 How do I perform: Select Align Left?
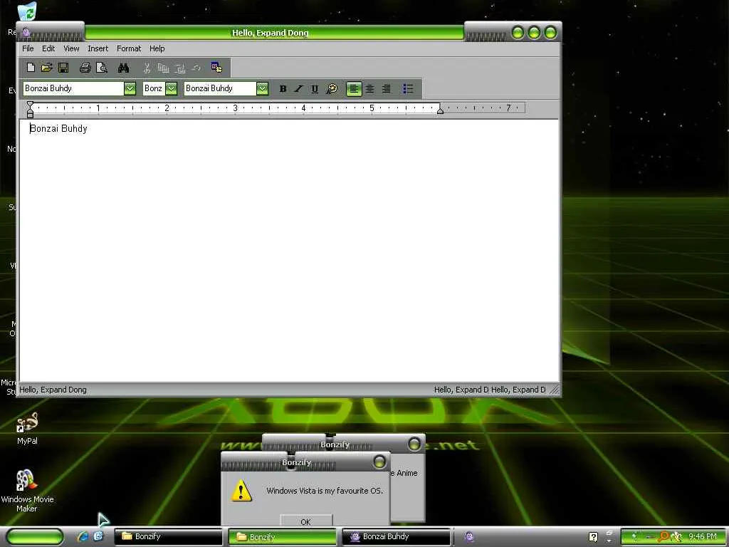click(x=354, y=88)
